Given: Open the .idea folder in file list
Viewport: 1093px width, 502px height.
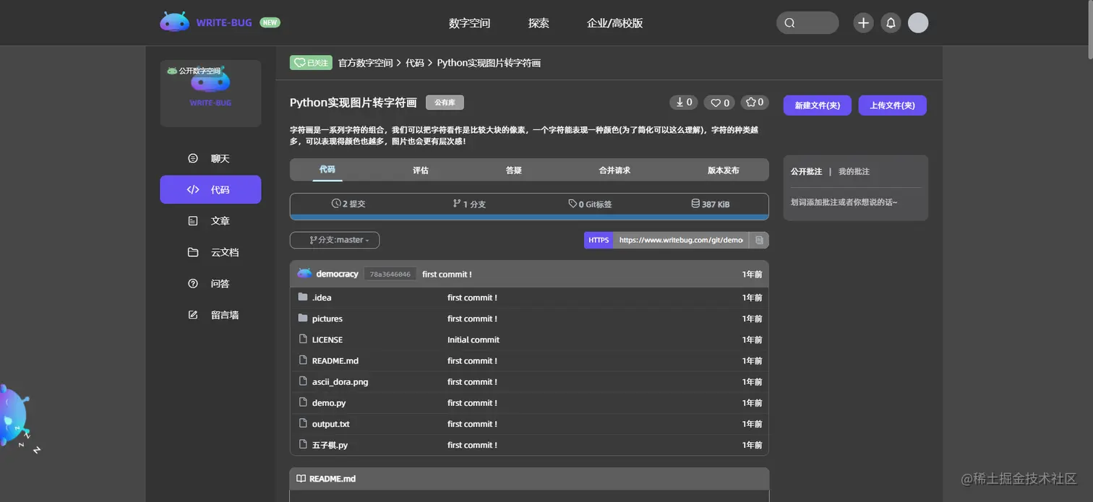Looking at the screenshot, I should pyautogui.click(x=322, y=297).
